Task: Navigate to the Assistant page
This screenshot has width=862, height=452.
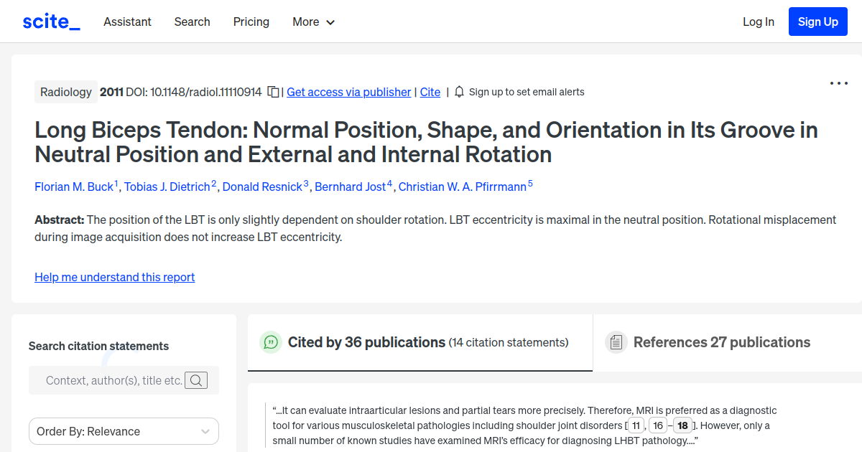Action: pyautogui.click(x=127, y=22)
